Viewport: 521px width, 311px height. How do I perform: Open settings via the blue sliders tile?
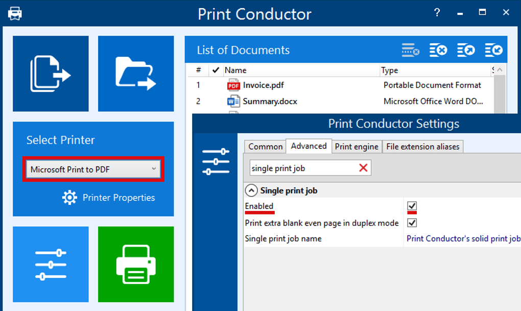[51, 264]
